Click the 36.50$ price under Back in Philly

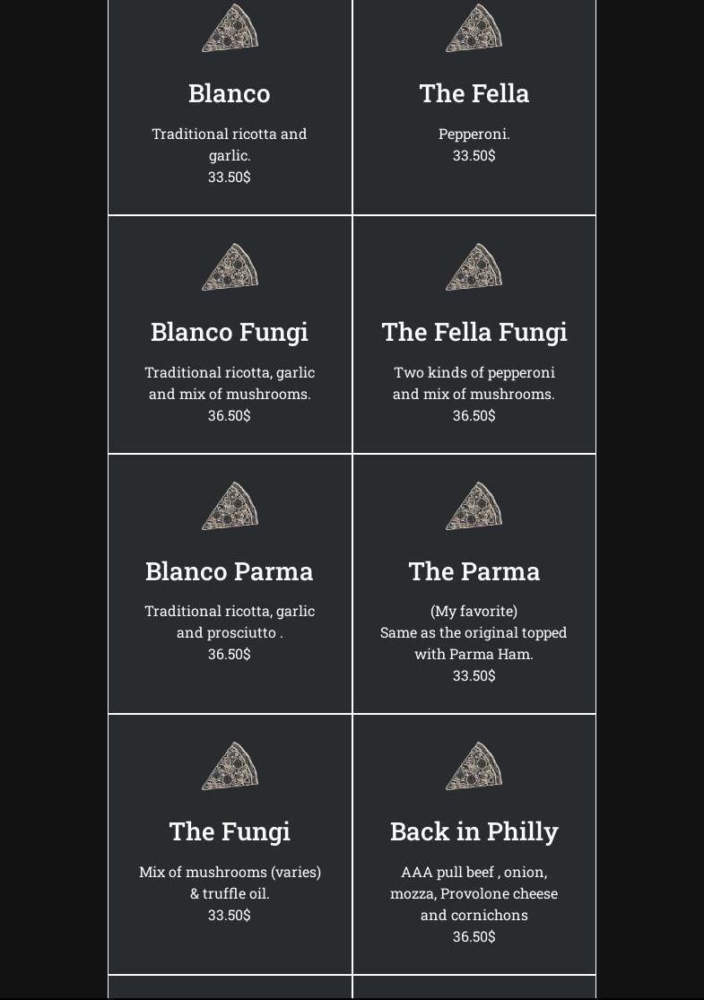click(x=474, y=936)
